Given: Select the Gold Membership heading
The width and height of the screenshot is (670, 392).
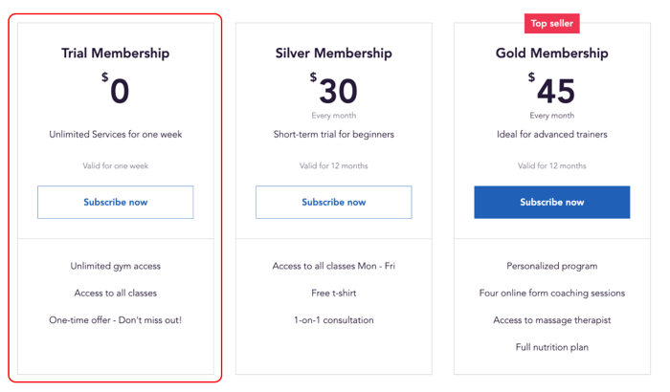Looking at the screenshot, I should click(x=551, y=53).
